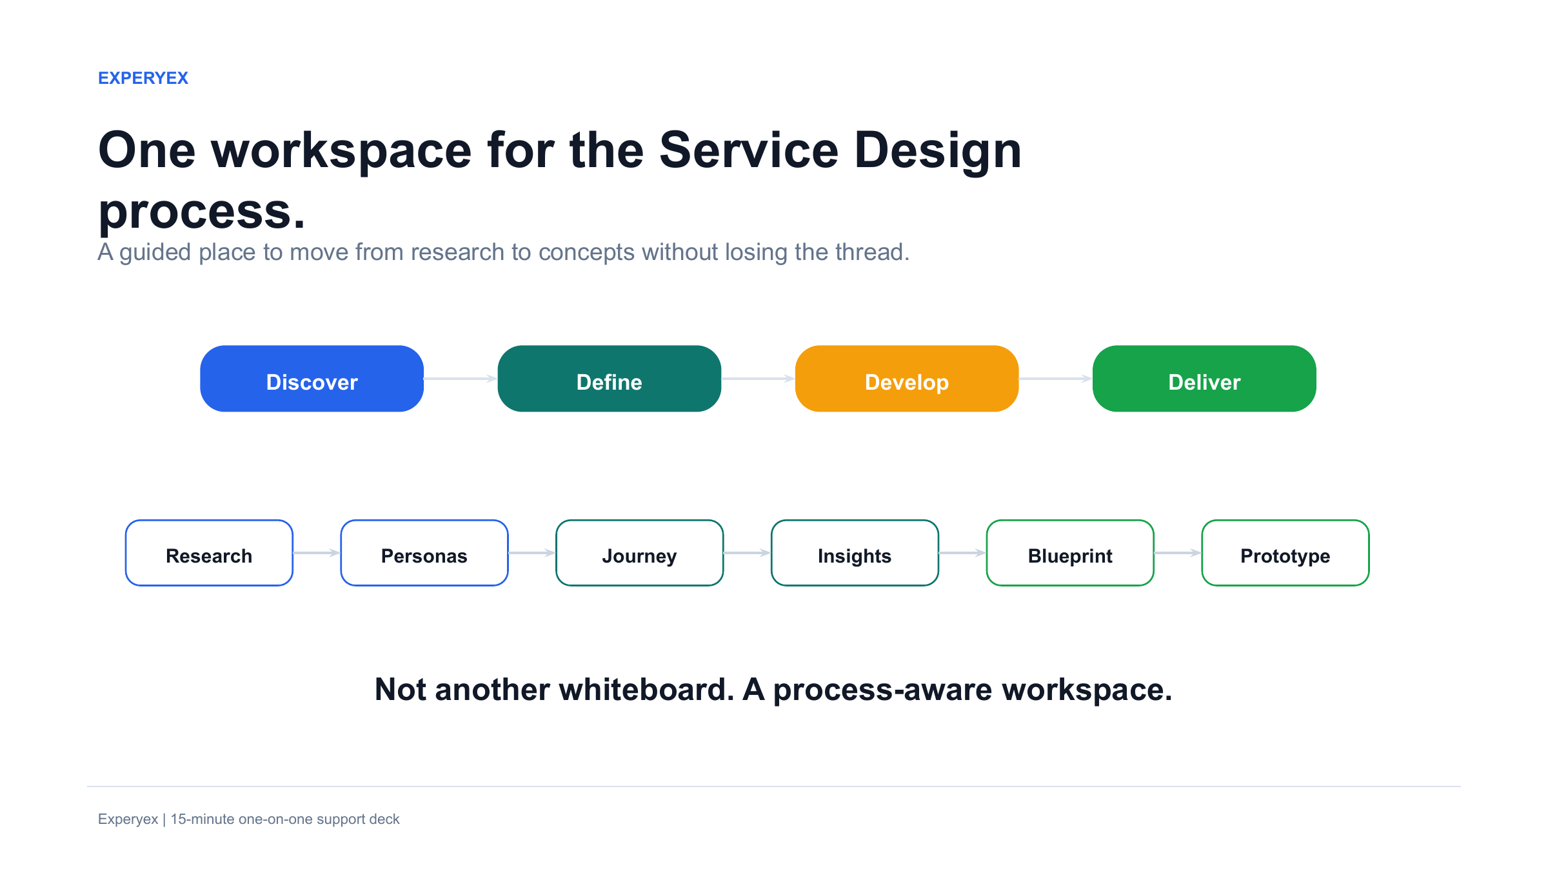This screenshot has height=871, width=1548.
Task: Click the orange Develop stage pill
Action: [907, 379]
